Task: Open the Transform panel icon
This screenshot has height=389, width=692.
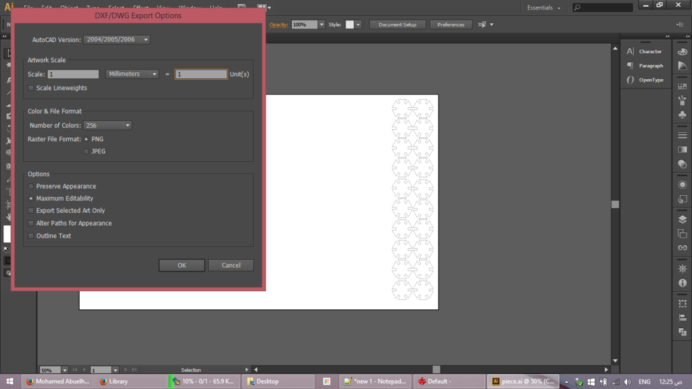Action: [x=683, y=303]
